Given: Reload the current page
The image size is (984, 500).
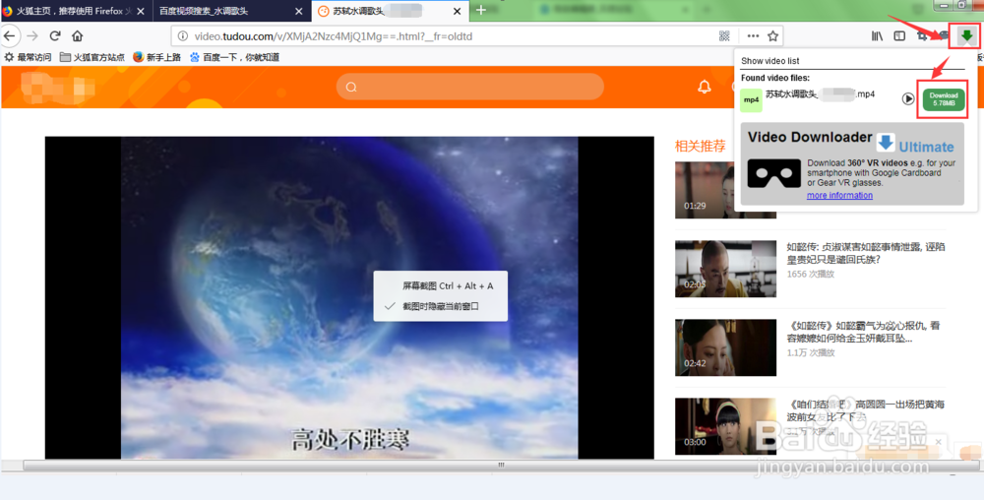Looking at the screenshot, I should point(55,35).
